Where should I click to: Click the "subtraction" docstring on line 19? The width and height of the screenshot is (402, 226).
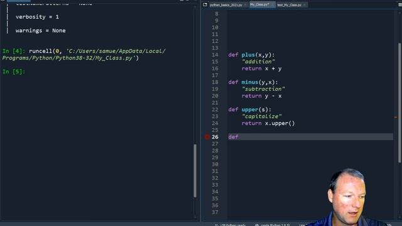263,89
